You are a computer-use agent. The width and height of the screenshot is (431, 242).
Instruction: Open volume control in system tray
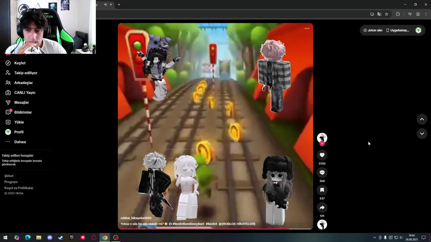pos(401,238)
